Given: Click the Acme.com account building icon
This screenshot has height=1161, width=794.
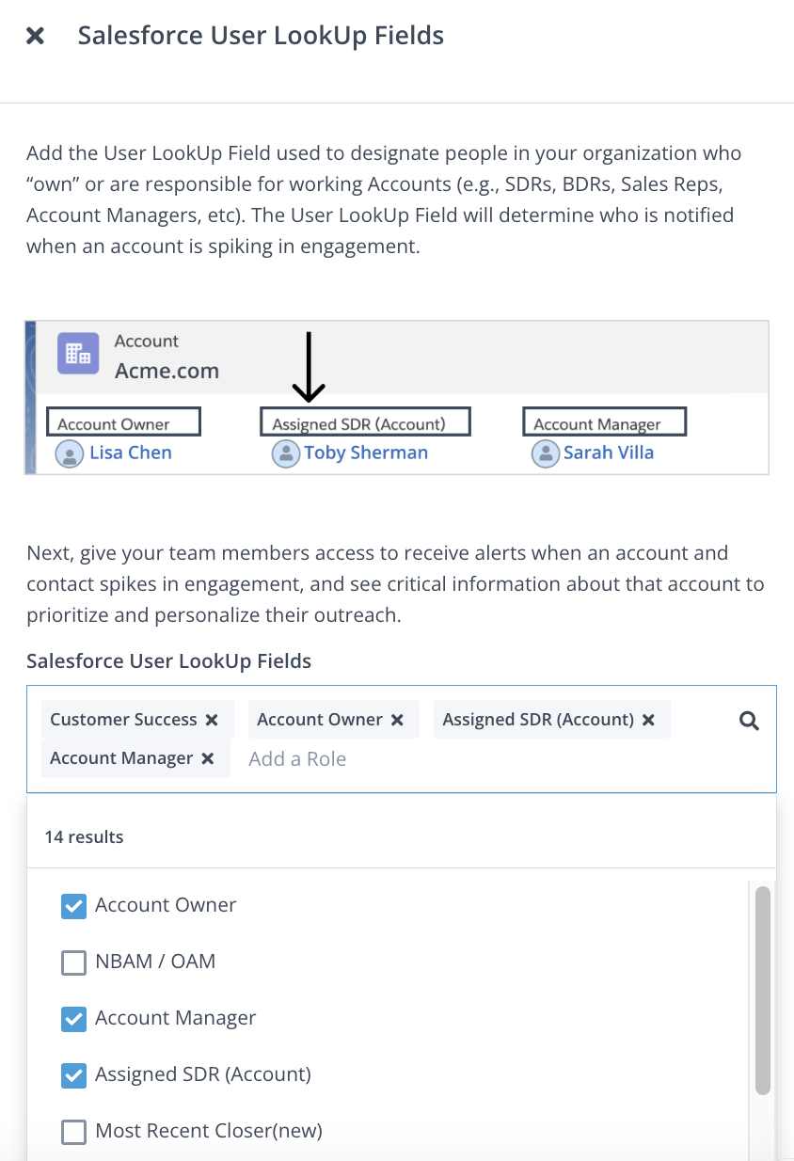Looking at the screenshot, I should (79, 356).
